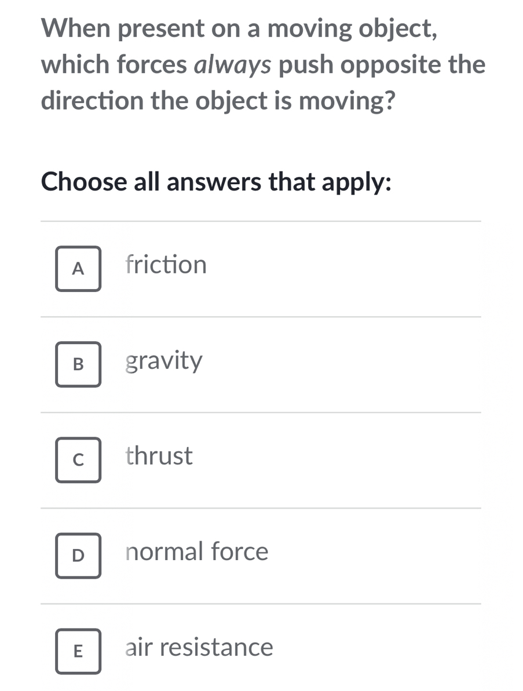Click the gravity answer text
The image size is (523, 691).
[x=164, y=361]
